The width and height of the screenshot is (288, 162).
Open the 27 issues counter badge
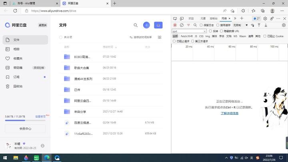[256, 18]
